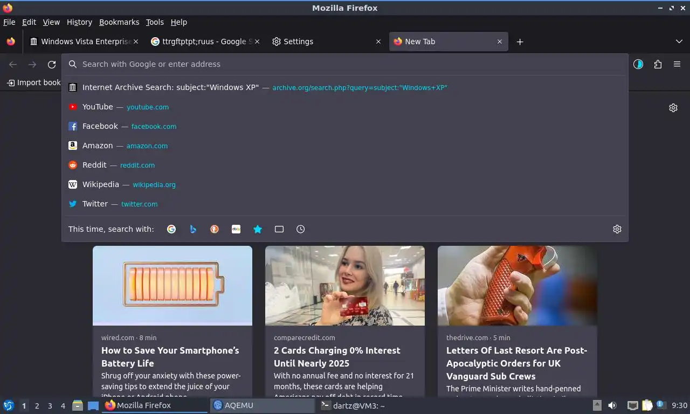Open the Firefox View pinned tab icon
Viewport: 690px width, 414px height.
coord(11,42)
